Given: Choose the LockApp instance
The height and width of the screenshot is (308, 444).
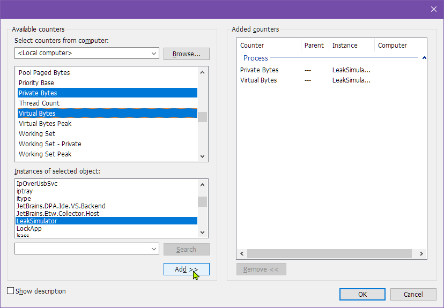Looking at the screenshot, I should coord(29,229).
